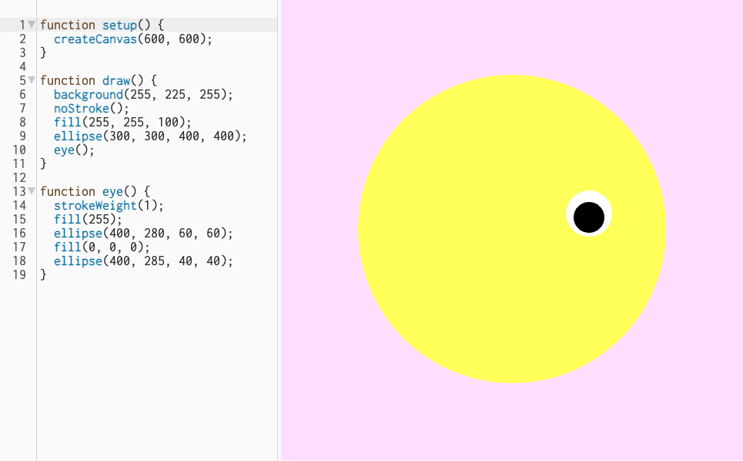The width and height of the screenshot is (743, 461).
Task: Click line number 4 in the gutter
Action: [22, 66]
